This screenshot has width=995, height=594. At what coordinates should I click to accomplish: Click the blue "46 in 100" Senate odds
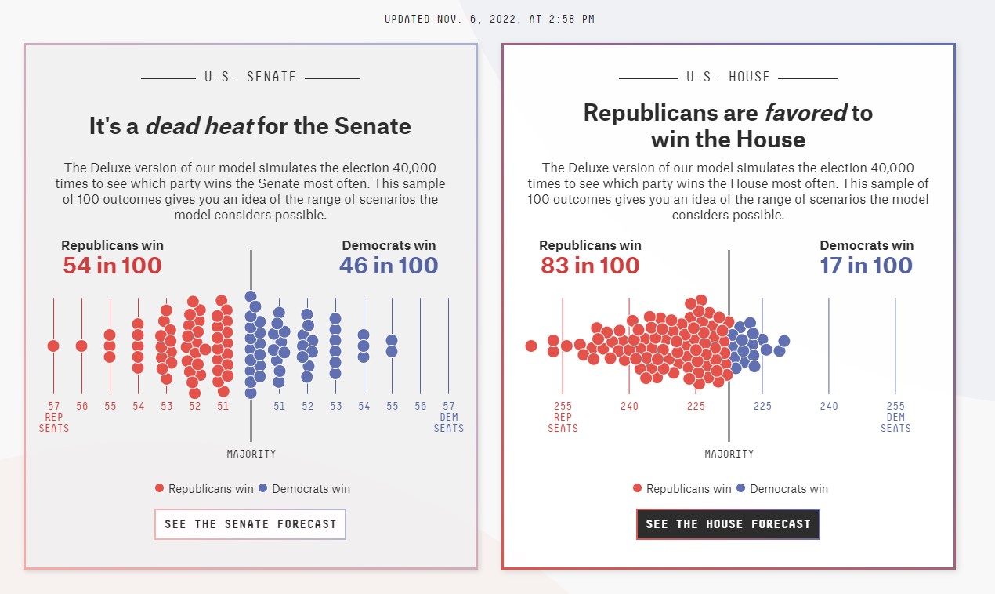click(389, 266)
